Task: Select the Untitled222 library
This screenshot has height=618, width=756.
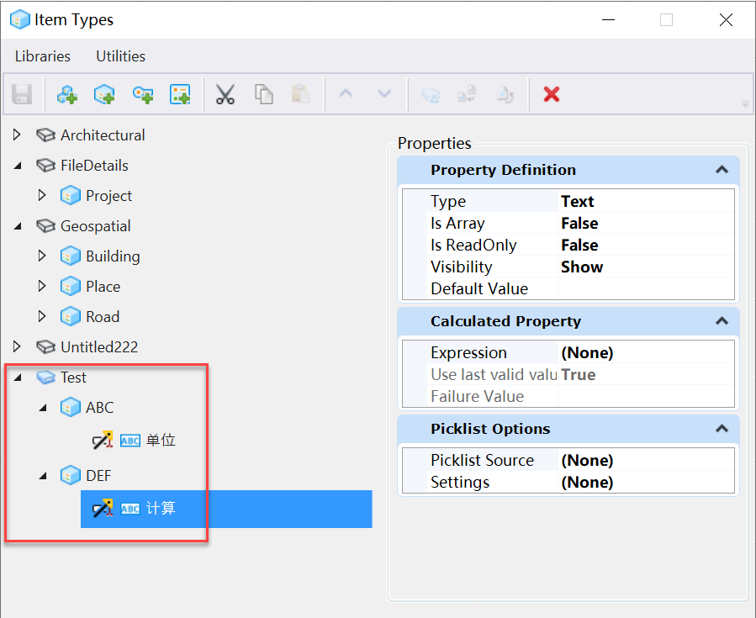Action: (x=98, y=347)
